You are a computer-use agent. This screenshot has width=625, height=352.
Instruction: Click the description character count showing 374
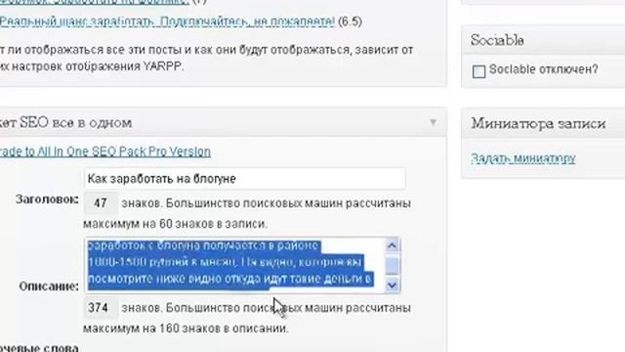point(101,308)
